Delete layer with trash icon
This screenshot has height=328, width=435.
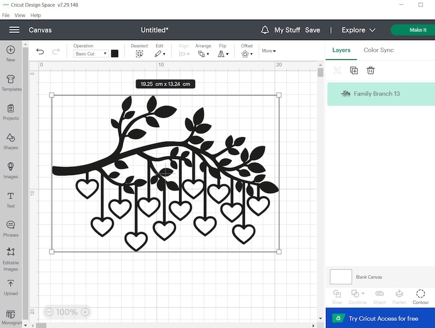pos(370,70)
